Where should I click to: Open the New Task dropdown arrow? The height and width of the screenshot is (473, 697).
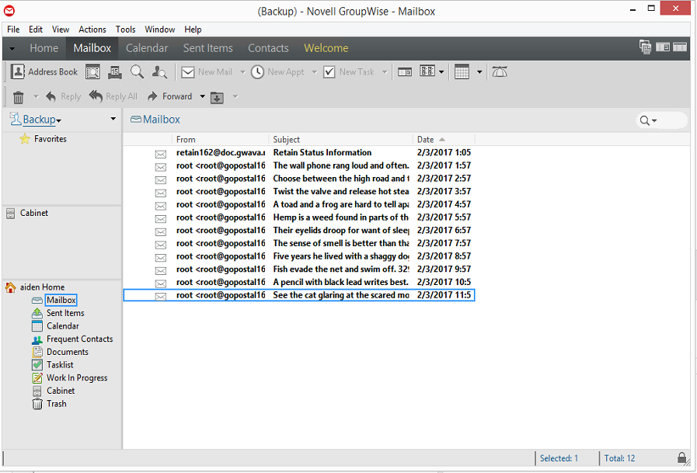pyautogui.click(x=385, y=72)
